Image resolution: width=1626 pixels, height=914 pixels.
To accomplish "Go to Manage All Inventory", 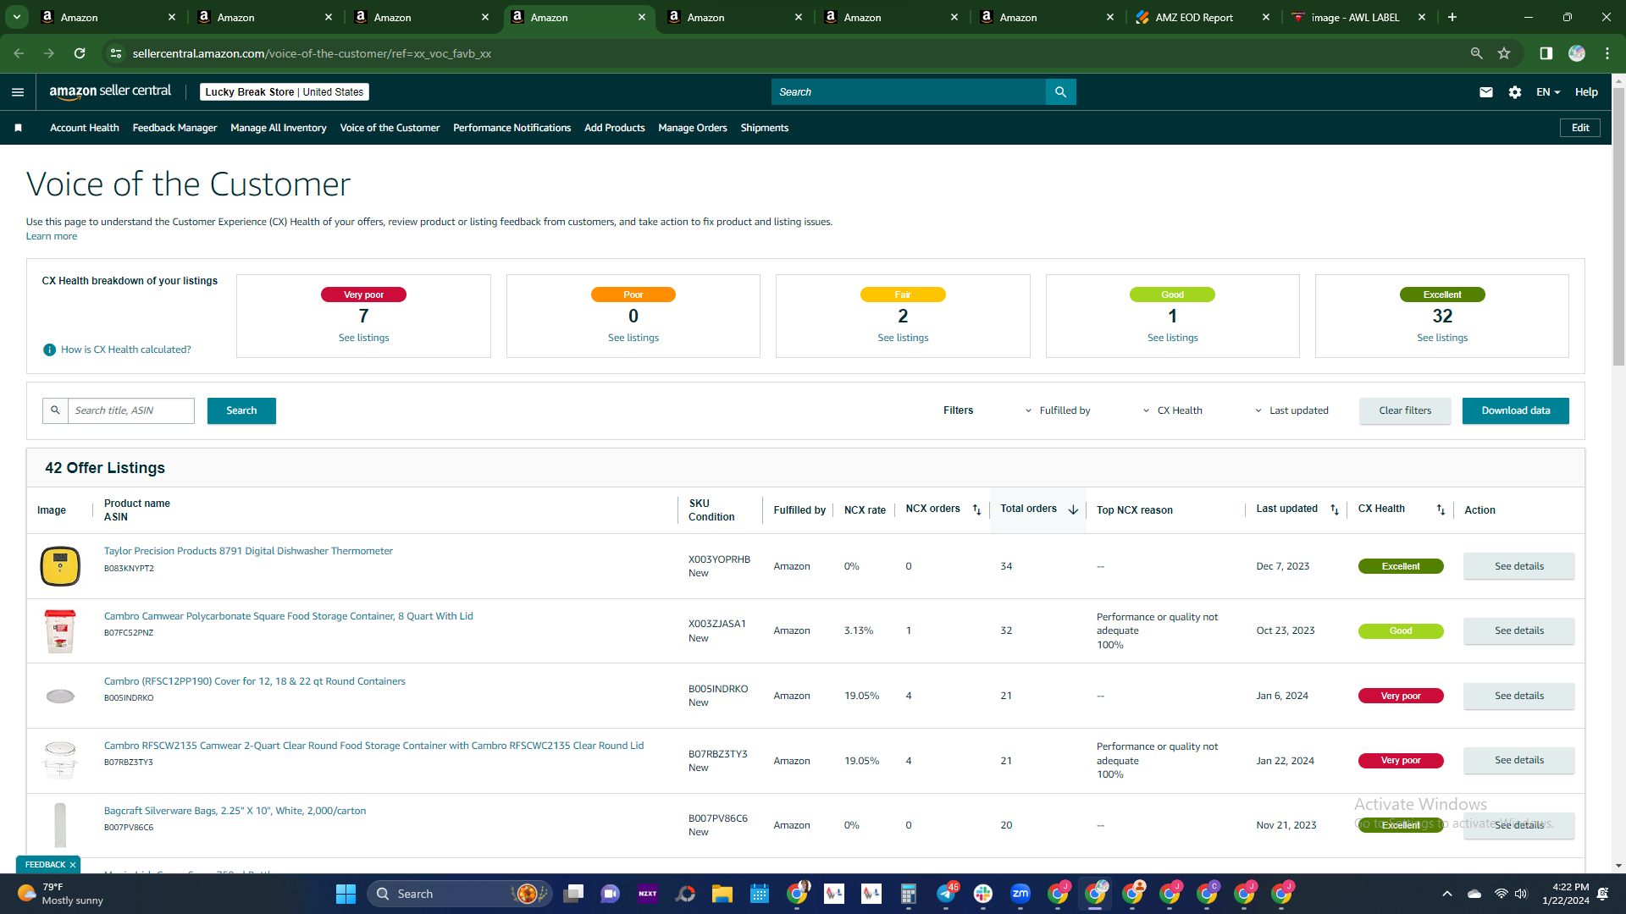I will 278,128.
